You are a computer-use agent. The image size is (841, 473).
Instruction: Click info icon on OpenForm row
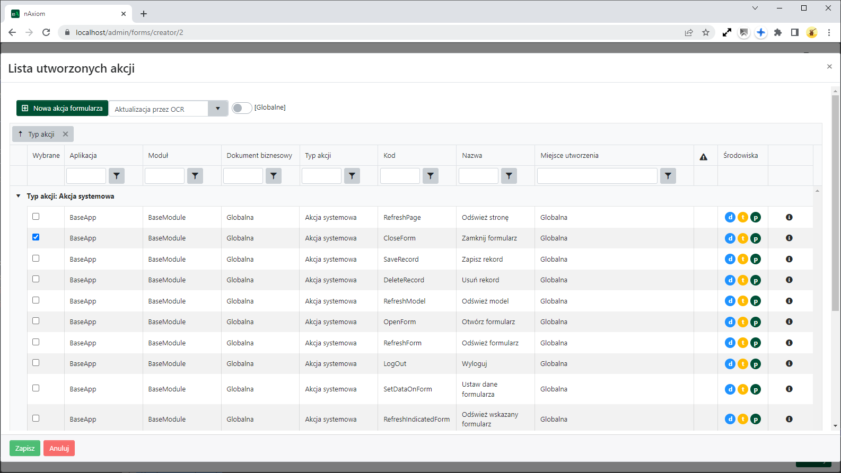click(789, 322)
